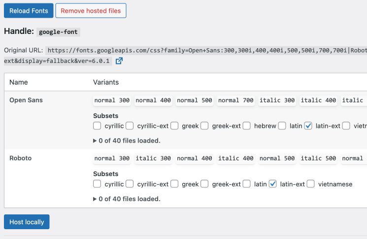This screenshot has height=239, width=367.
Task: Click the Host locally button
Action: click(x=27, y=222)
